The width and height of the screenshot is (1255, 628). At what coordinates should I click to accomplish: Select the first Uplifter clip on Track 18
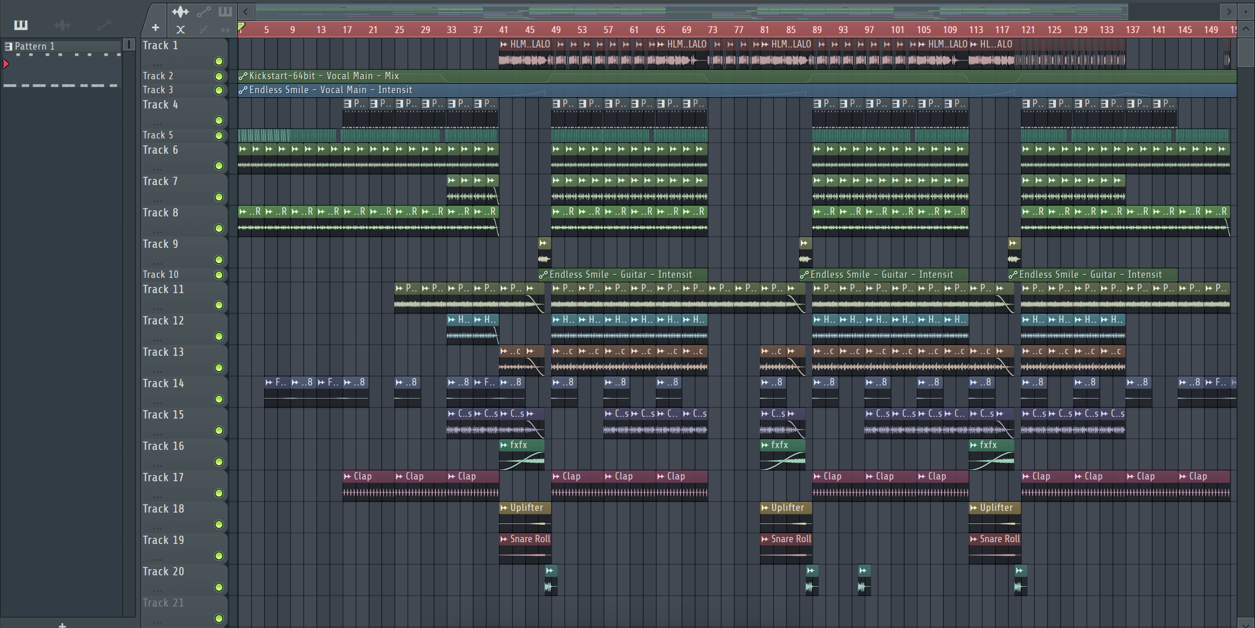[525, 517]
